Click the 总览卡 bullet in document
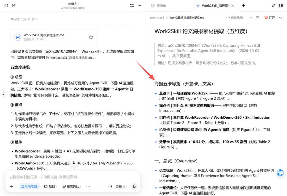The width and height of the screenshot is (287, 196). [217, 96]
